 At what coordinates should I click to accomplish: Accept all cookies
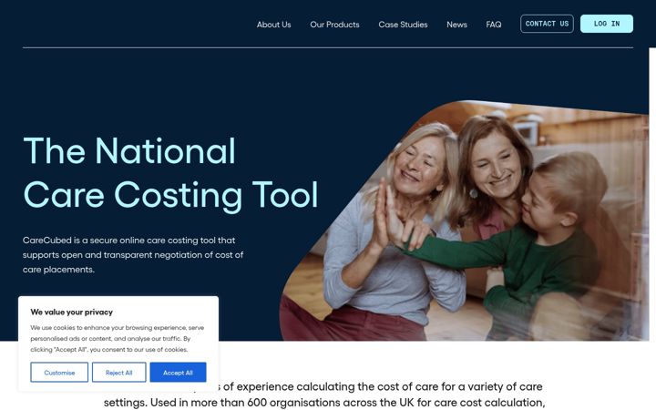coord(178,373)
